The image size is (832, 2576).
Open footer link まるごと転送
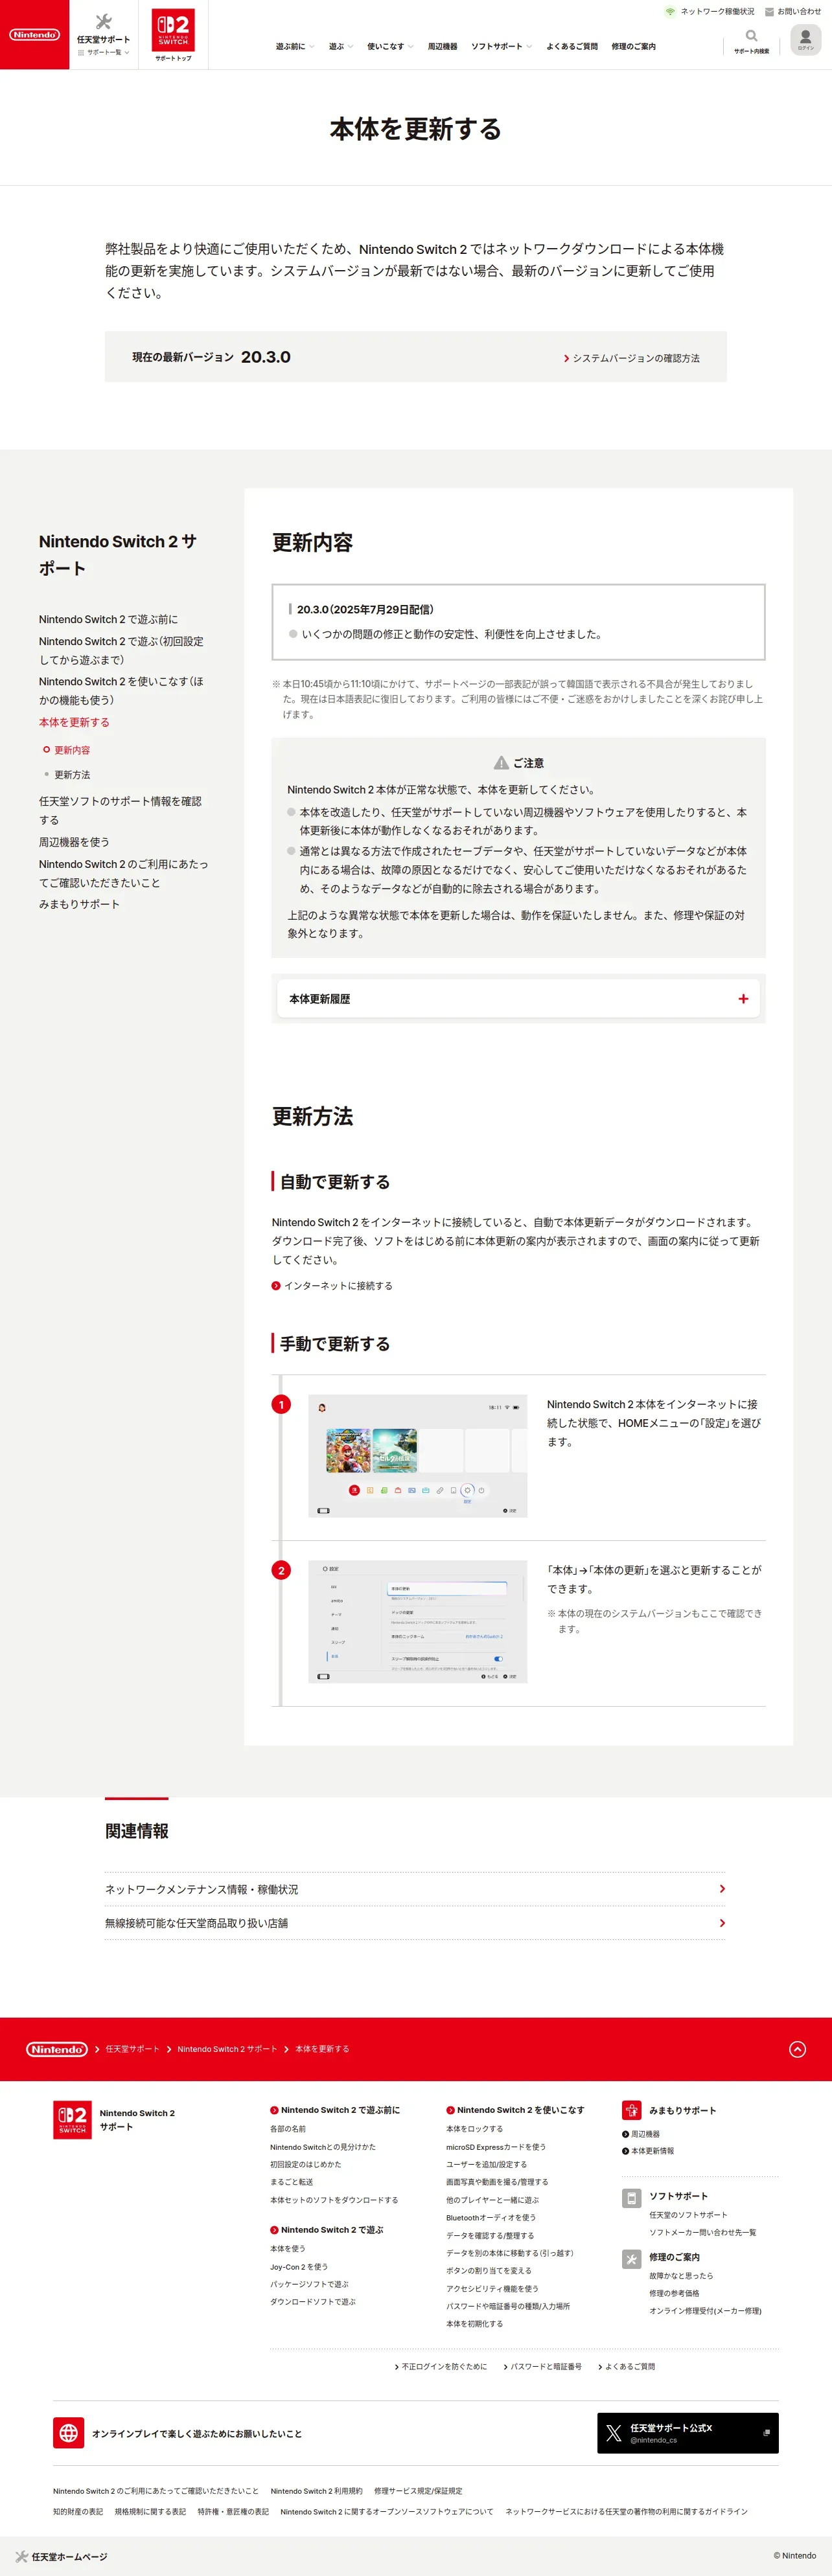click(x=291, y=2182)
